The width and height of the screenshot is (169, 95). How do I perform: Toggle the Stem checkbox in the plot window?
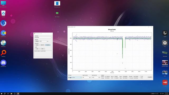140,78
